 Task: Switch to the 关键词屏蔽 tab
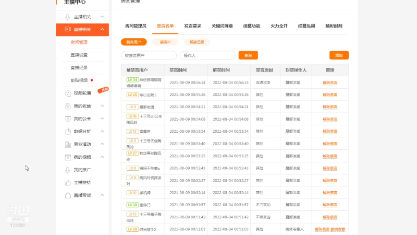tap(222, 26)
